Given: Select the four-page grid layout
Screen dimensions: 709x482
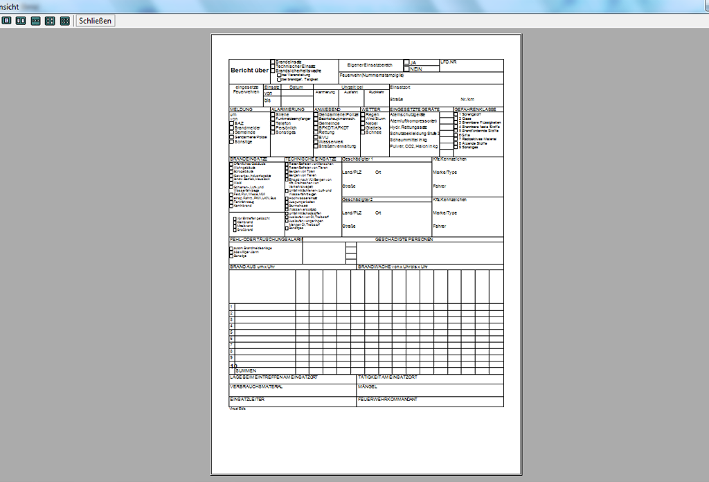Looking at the screenshot, I should (50, 21).
